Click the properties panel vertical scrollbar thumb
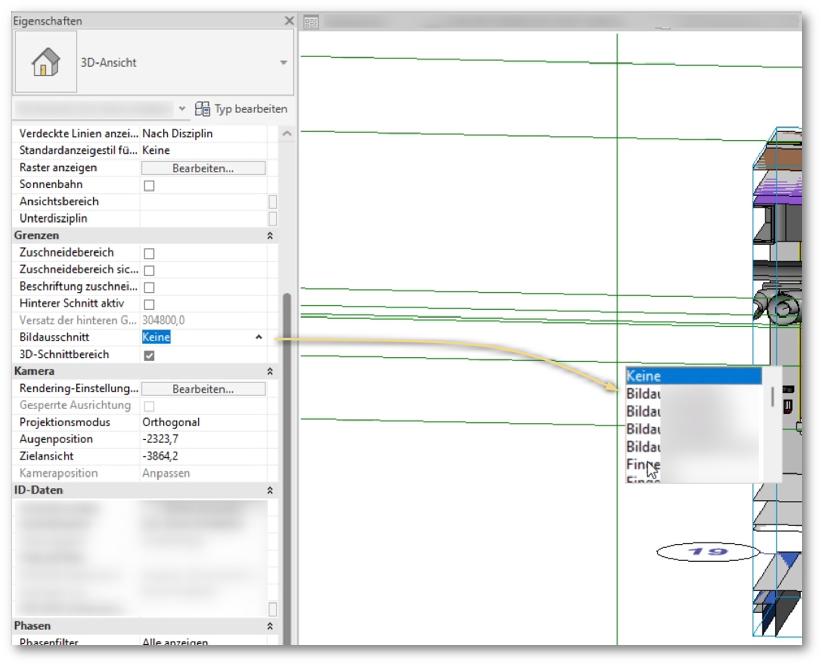Viewport: 823px width, 666px height. coord(287,467)
